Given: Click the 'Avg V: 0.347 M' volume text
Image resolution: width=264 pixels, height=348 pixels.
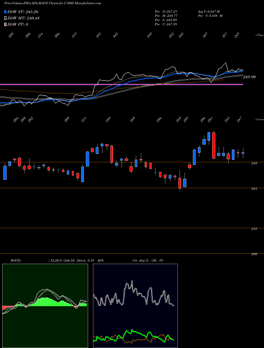Looking at the screenshot, I should point(209,11).
